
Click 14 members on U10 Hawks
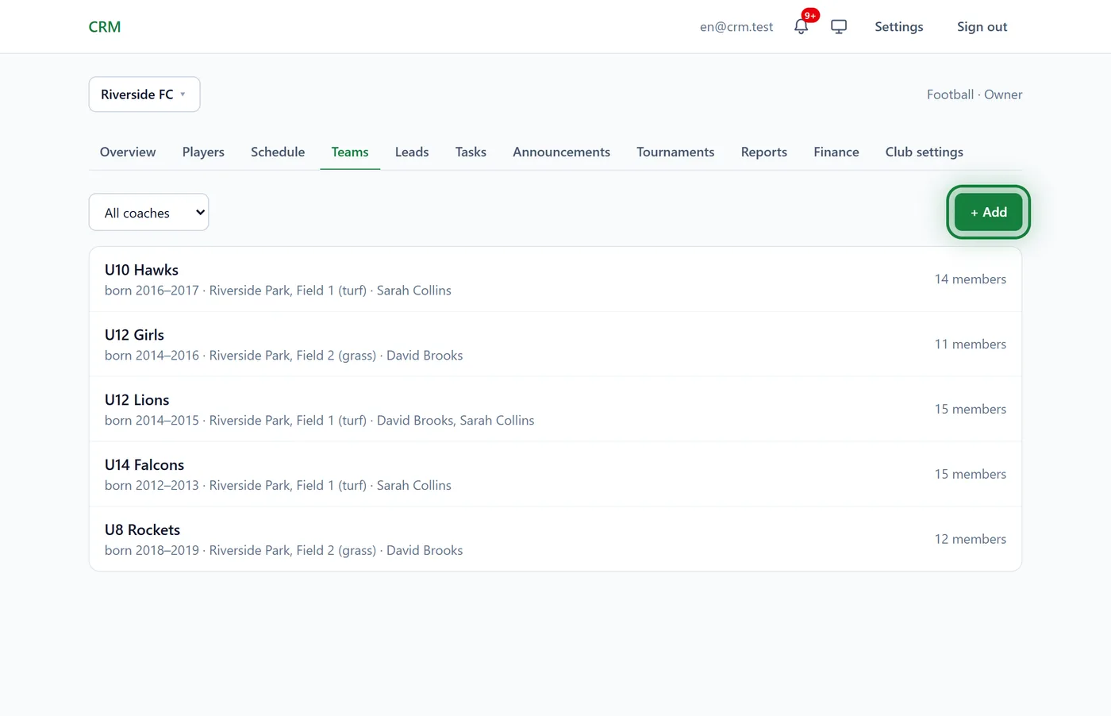[970, 279]
